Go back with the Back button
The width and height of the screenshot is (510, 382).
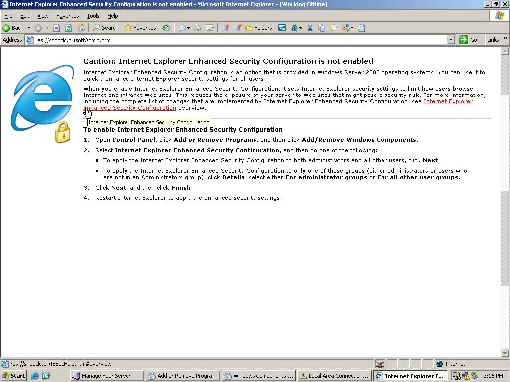point(13,28)
